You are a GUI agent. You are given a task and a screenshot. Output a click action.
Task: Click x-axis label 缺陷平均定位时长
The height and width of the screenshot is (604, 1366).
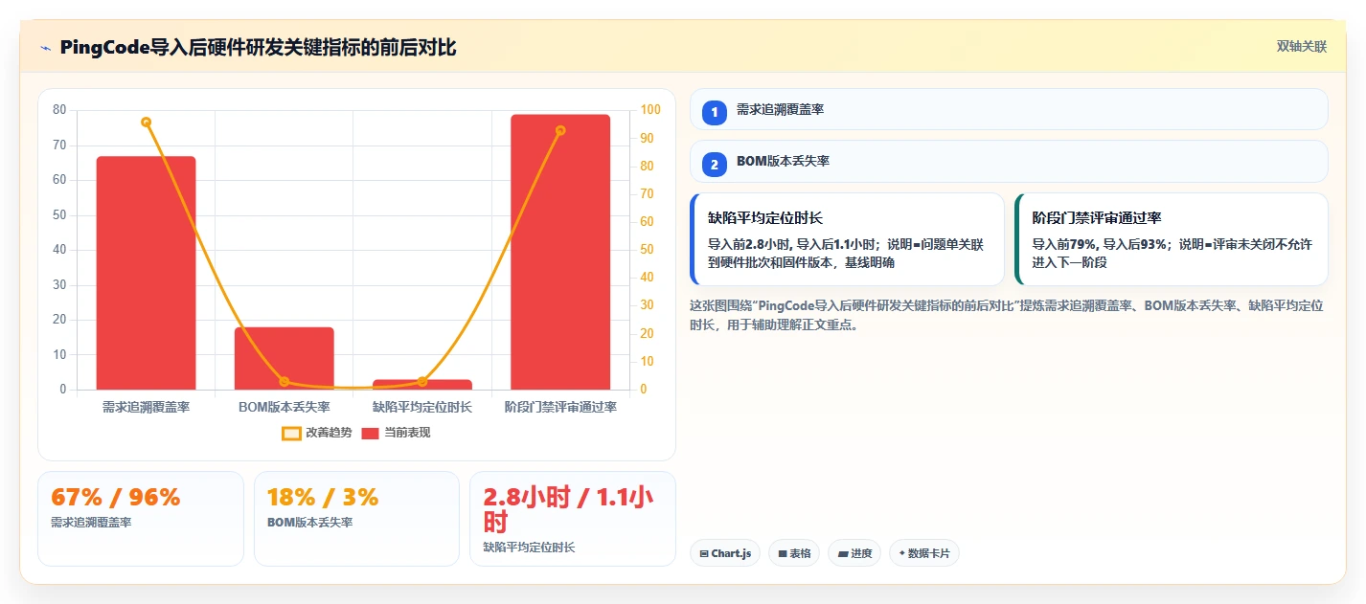[421, 407]
